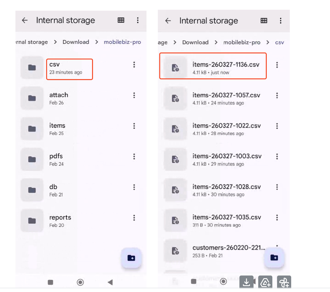Select mobilebiz-pro in the right breadcrumb path
Viewport: 330px width, 292px height.
[x=242, y=42]
